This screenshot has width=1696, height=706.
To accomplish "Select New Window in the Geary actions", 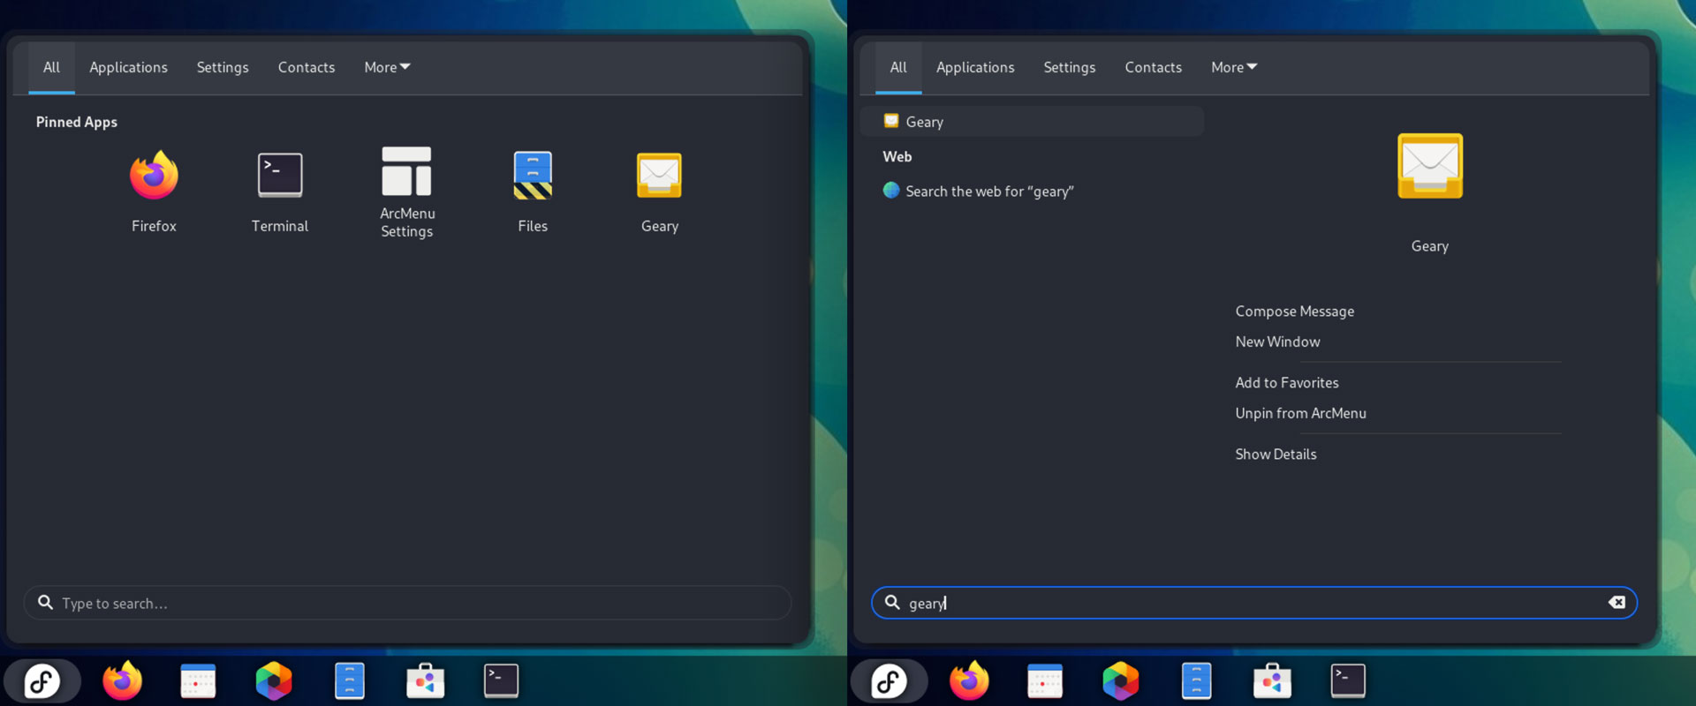I will (x=1277, y=342).
